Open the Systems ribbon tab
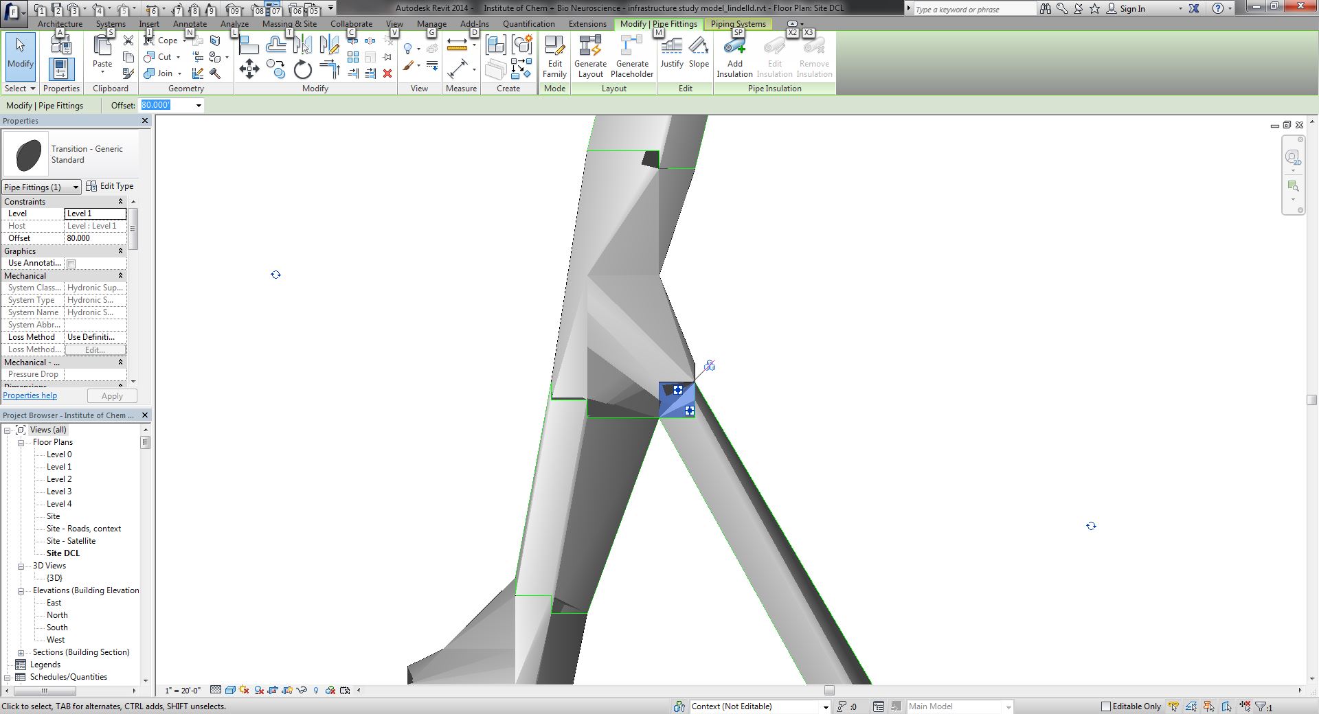Viewport: 1319px width, 714px height. click(111, 24)
